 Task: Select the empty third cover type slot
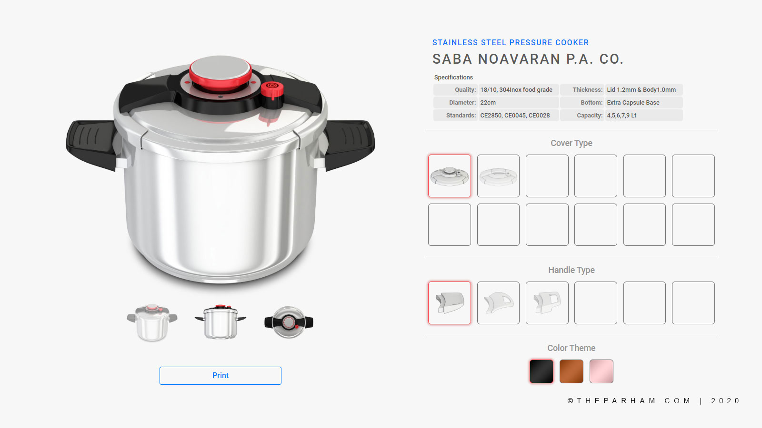click(547, 176)
